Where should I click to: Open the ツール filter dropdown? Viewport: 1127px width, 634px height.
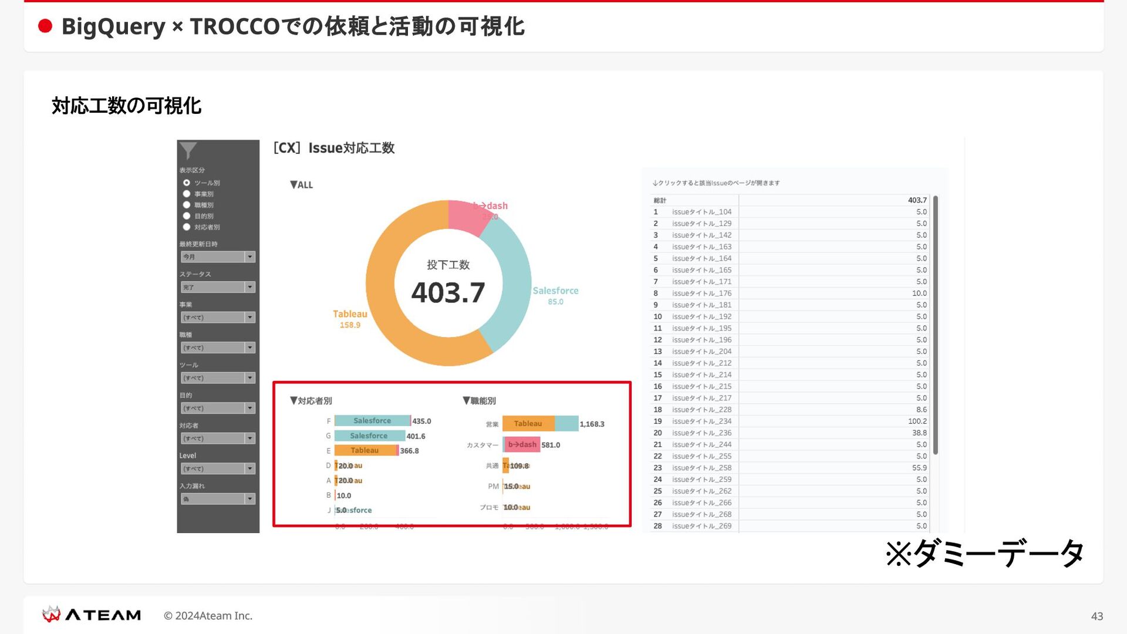(x=218, y=378)
